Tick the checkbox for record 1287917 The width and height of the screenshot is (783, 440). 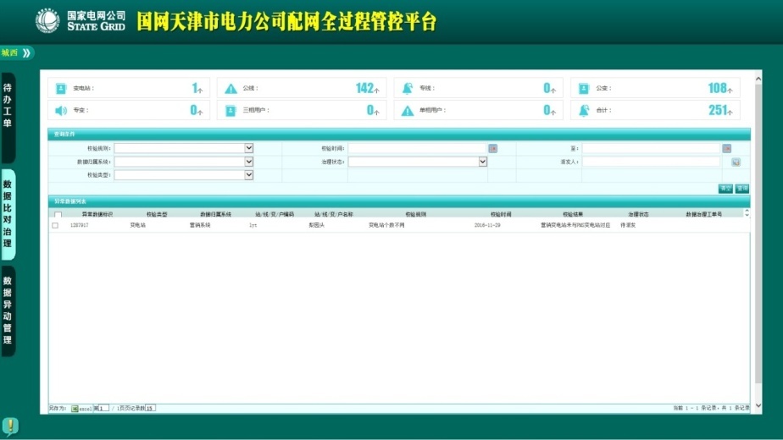pyautogui.click(x=55, y=226)
